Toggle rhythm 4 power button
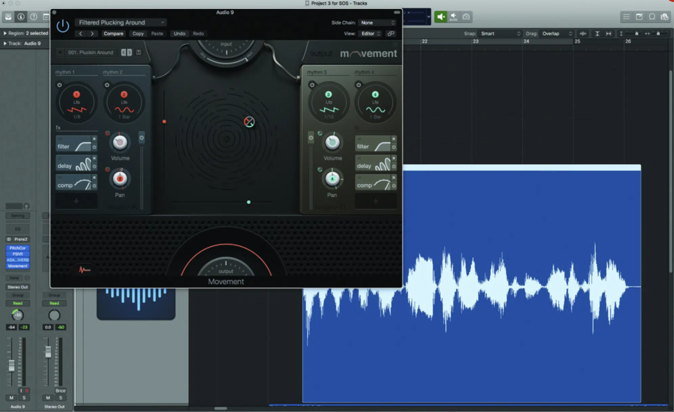The height and width of the screenshot is (412, 674). (359, 85)
